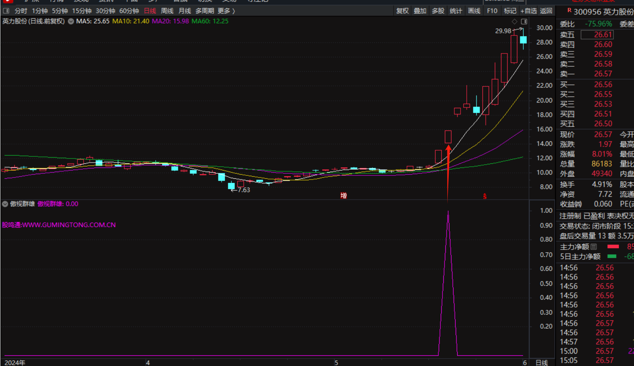
Task: Open the details icon next to 主力净额
Action: click(x=594, y=247)
